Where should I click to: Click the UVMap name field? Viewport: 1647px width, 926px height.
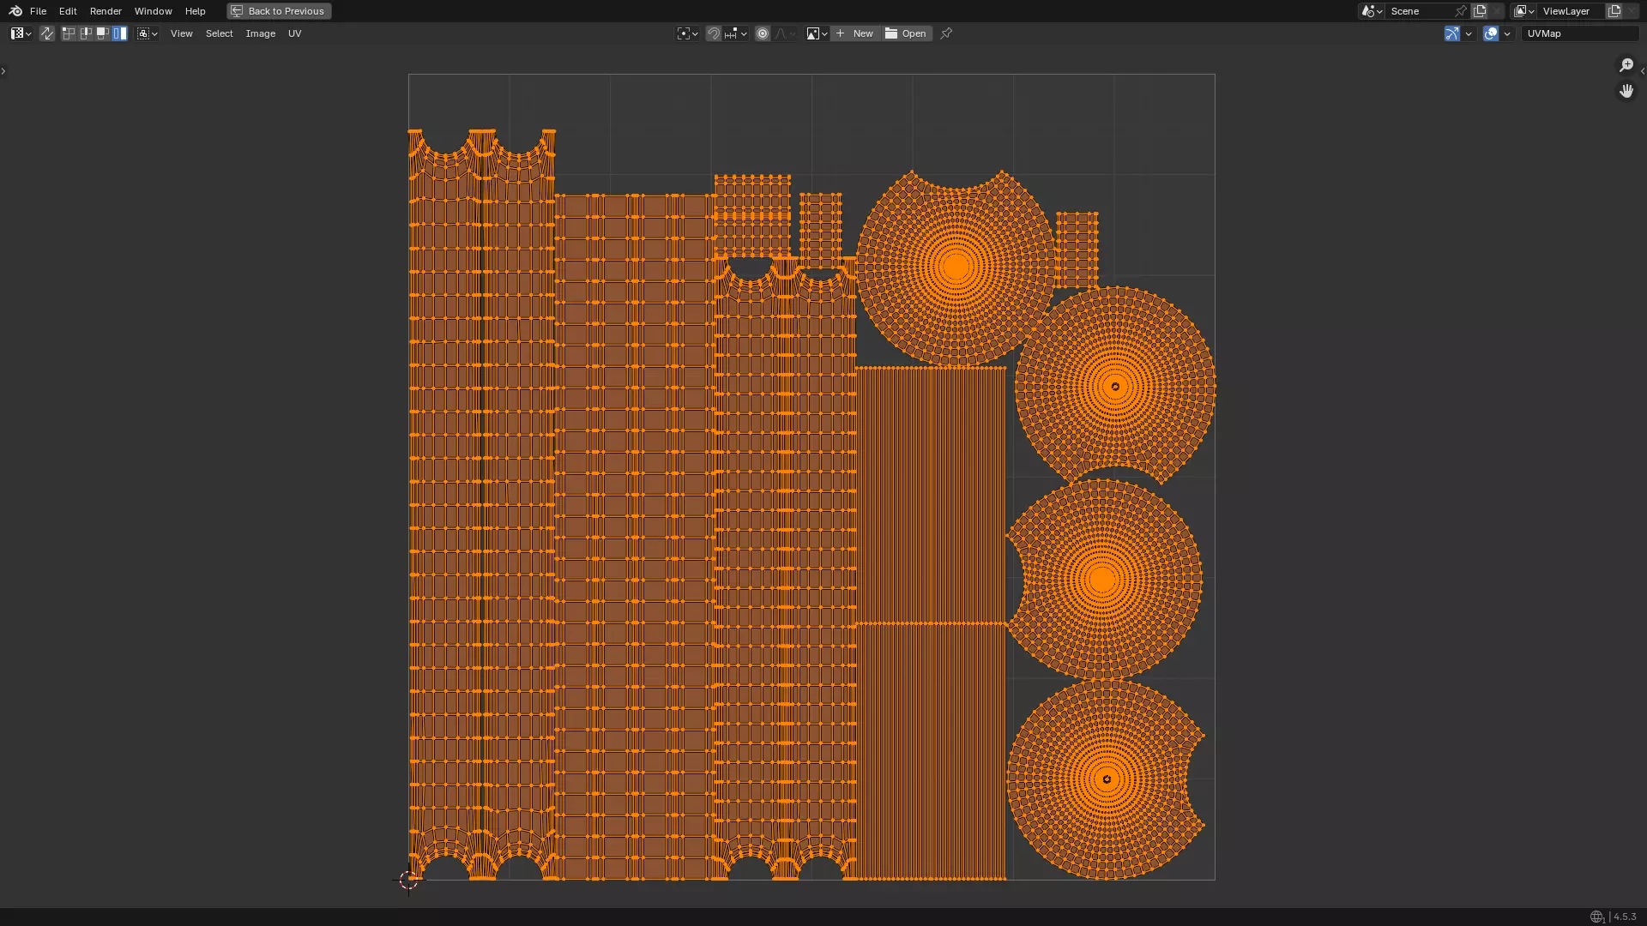click(1578, 33)
